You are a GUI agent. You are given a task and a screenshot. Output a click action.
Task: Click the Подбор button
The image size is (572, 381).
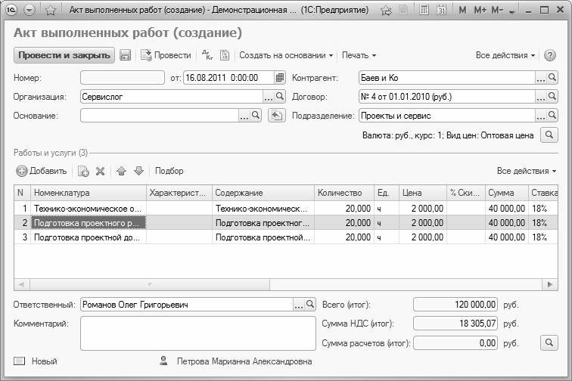[169, 171]
